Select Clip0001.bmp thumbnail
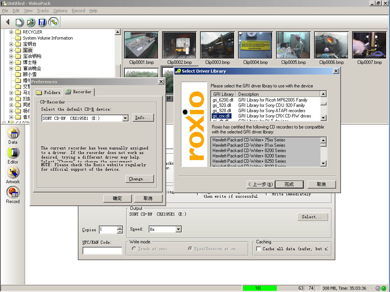Image resolution: width=390 pixels, height=292 pixels. [x=141, y=45]
